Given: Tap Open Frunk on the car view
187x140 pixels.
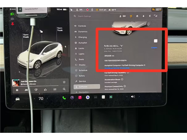Looking at the screenshot, I should 26,36.
